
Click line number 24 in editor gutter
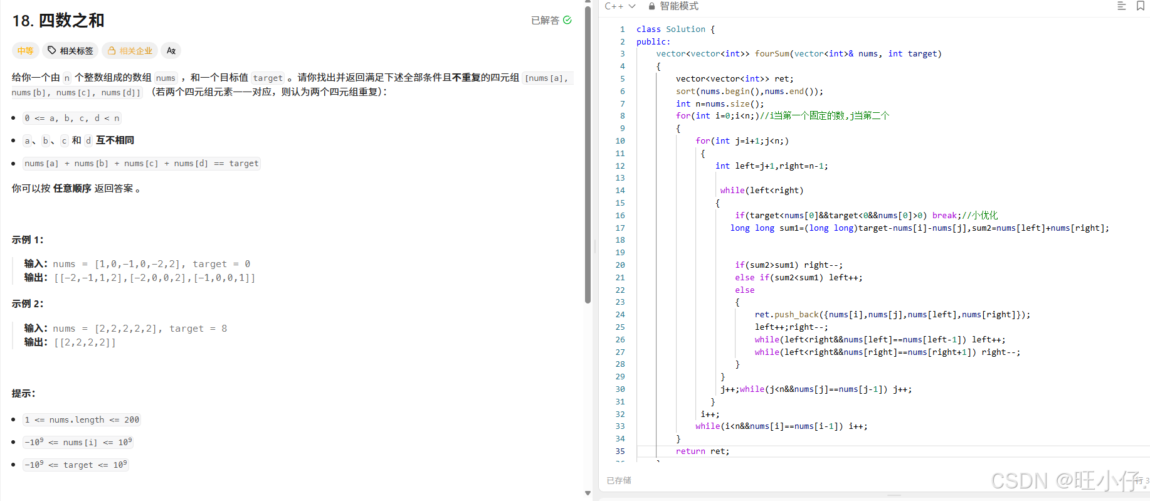(x=620, y=315)
